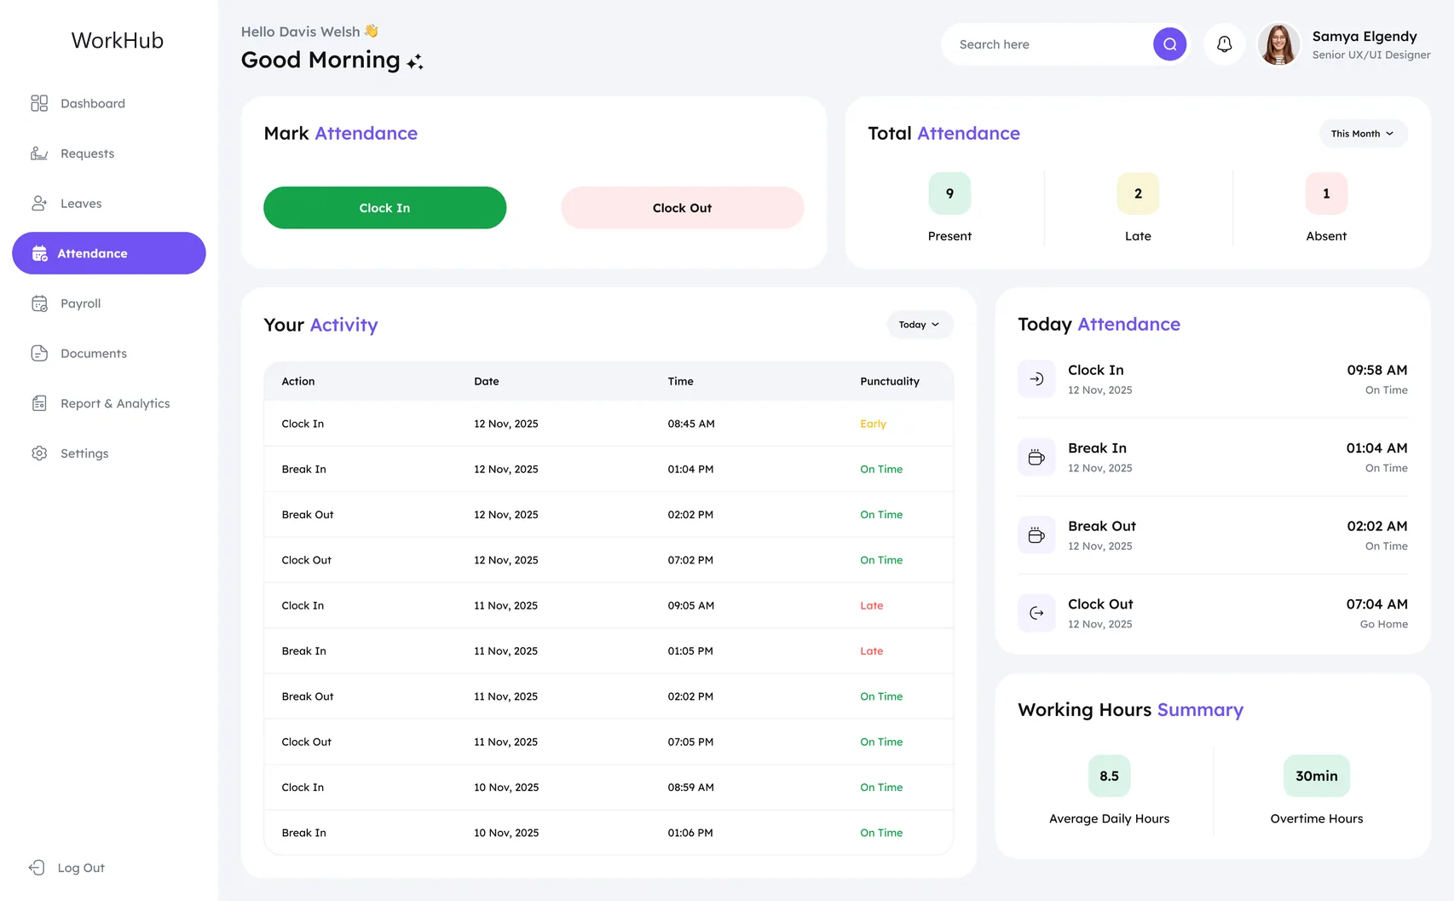Click the Report & Analytics icon
Screen dimensions: 1454x901
click(x=39, y=403)
